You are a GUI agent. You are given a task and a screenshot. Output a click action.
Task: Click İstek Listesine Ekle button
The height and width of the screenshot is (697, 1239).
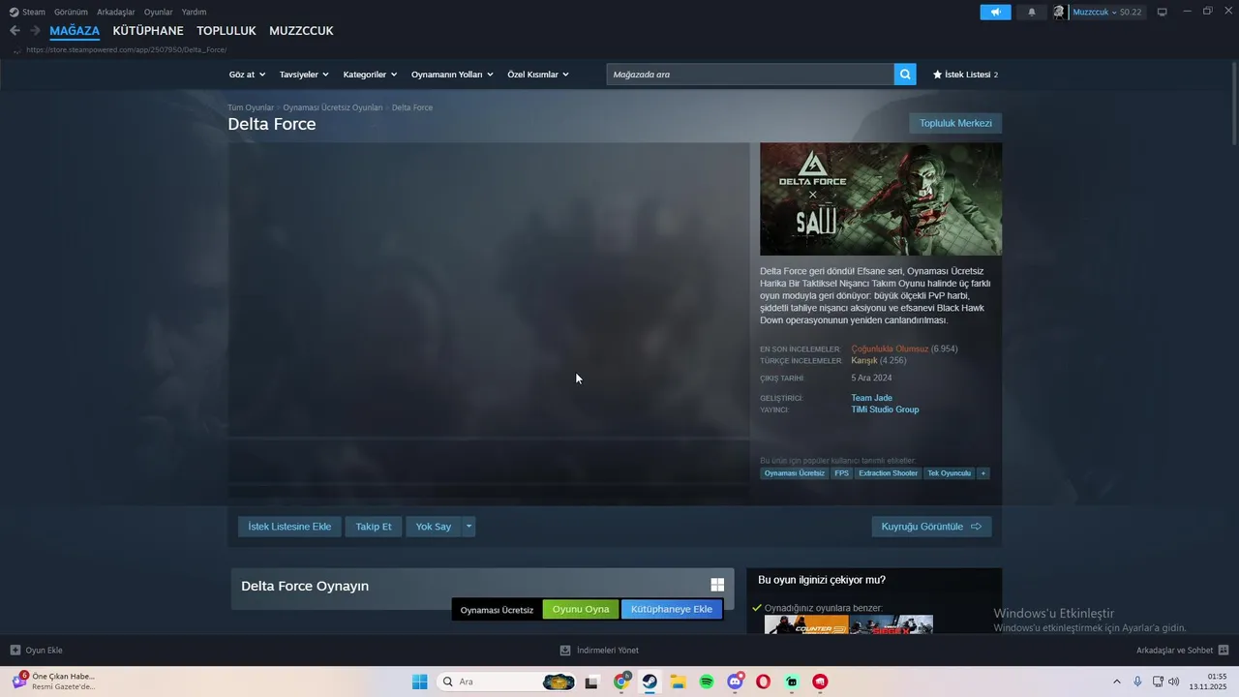tap(289, 527)
